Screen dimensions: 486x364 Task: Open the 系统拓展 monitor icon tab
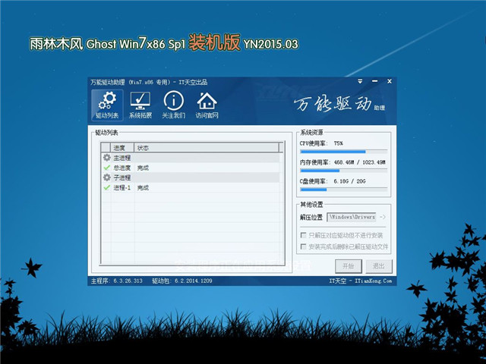click(140, 105)
